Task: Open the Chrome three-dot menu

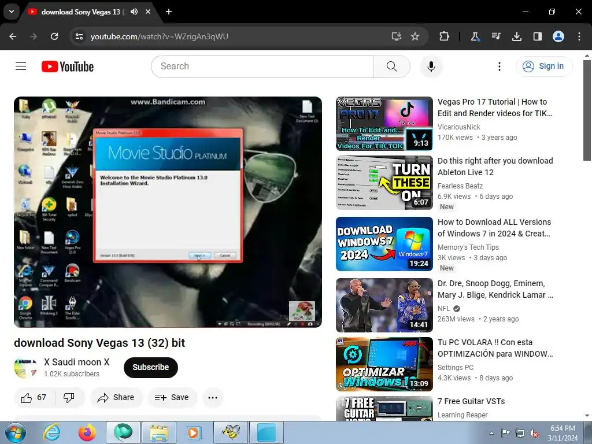Action: (579, 36)
